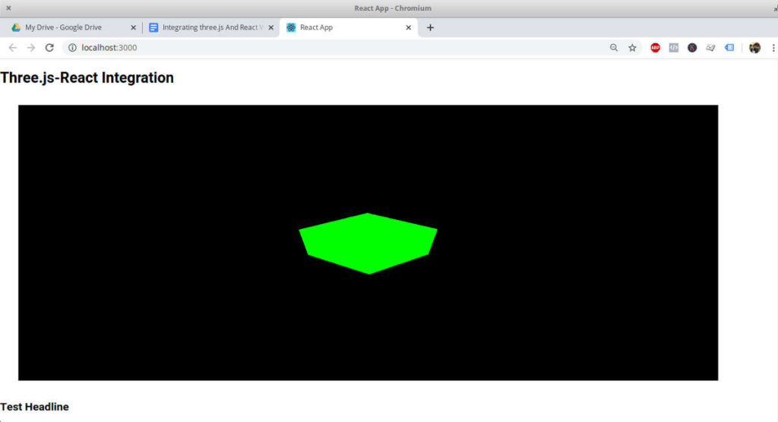
Task: Reload the localhost page
Action: (49, 48)
